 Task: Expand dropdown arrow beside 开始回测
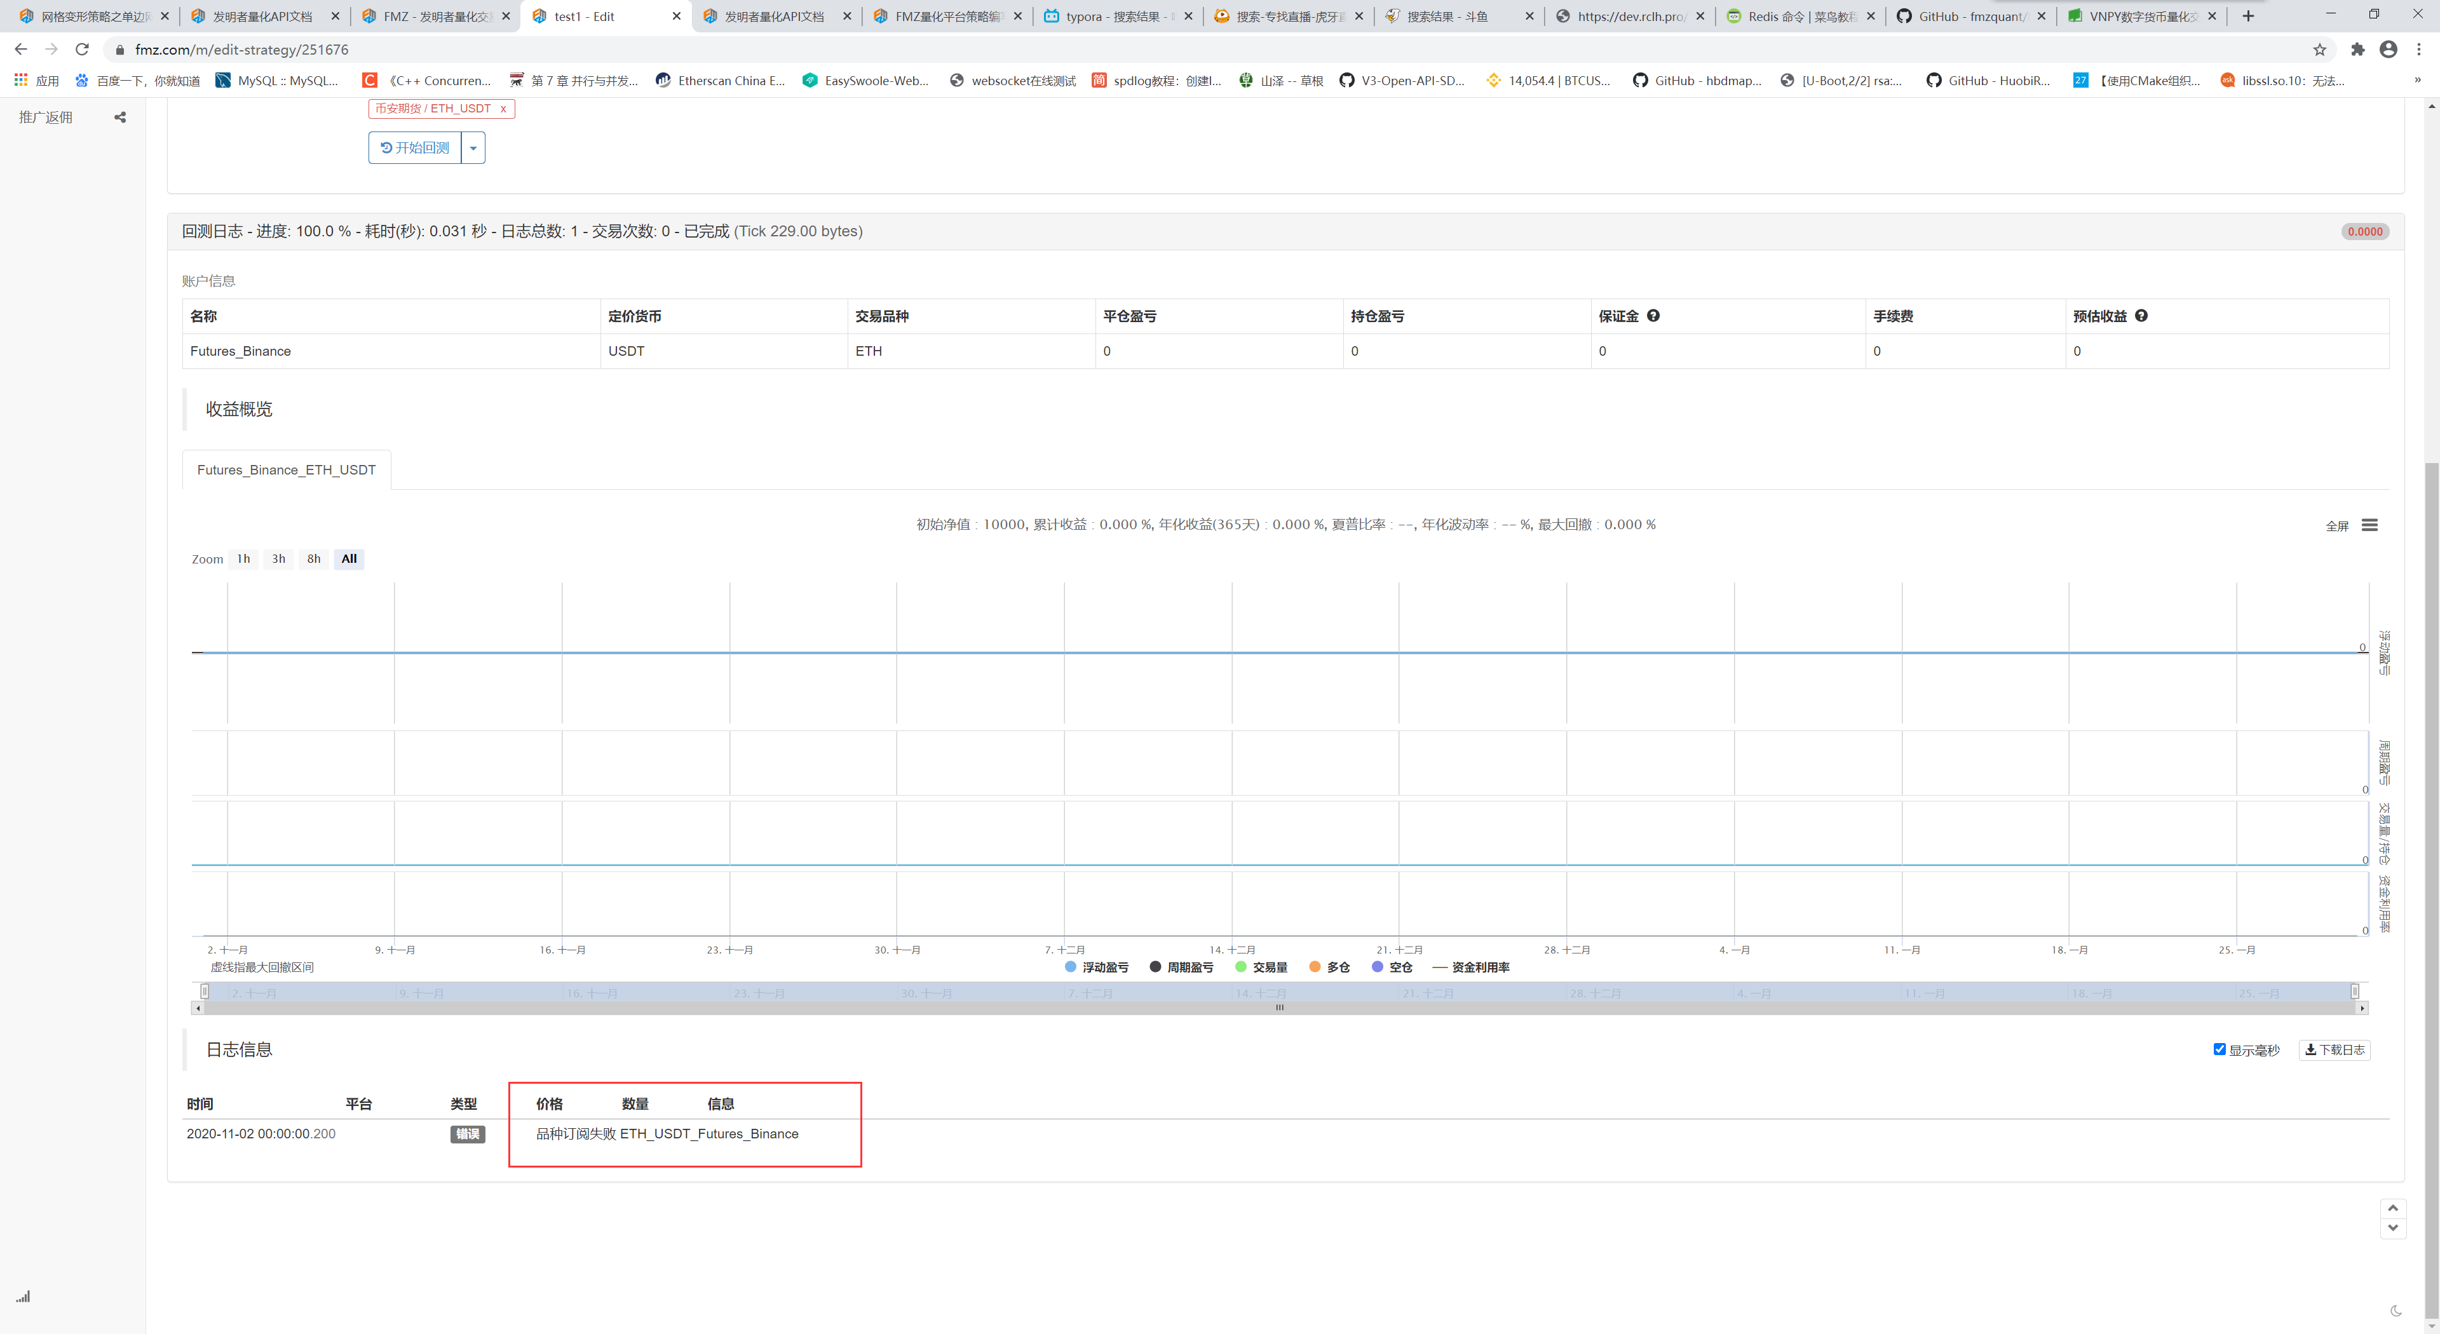473,148
